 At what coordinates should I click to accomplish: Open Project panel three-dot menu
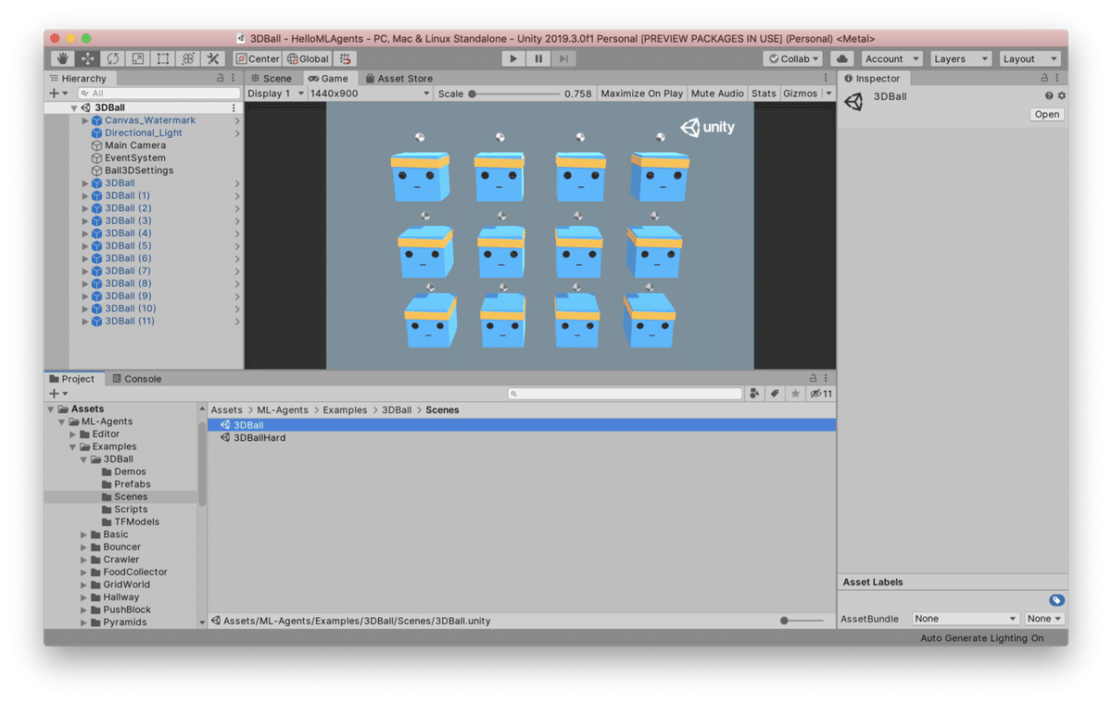(826, 378)
